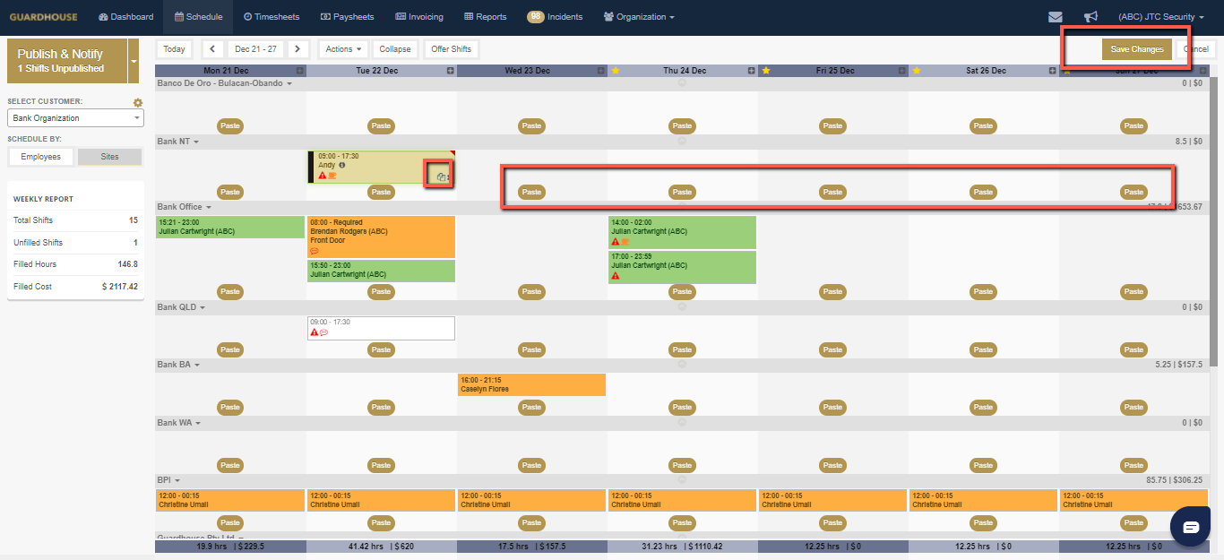Click the warning icon on the 17:00 Julian Cartwright shift

point(616,276)
